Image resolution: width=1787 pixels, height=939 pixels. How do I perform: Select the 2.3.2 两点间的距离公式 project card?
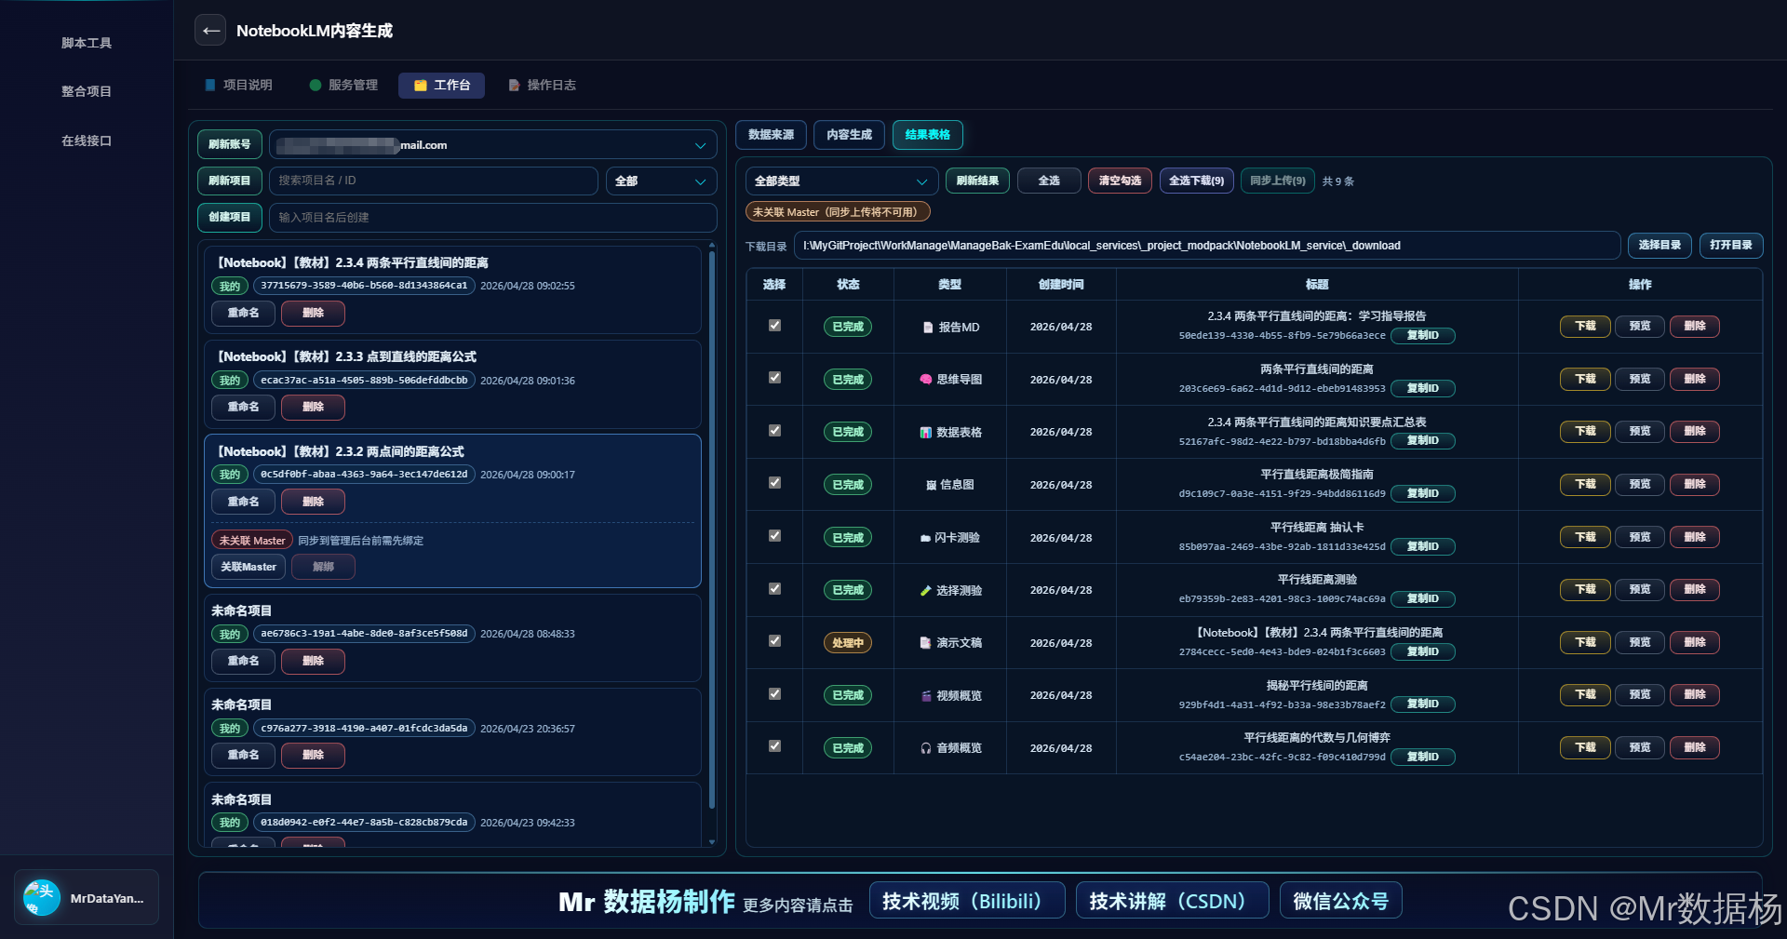pyautogui.click(x=452, y=511)
